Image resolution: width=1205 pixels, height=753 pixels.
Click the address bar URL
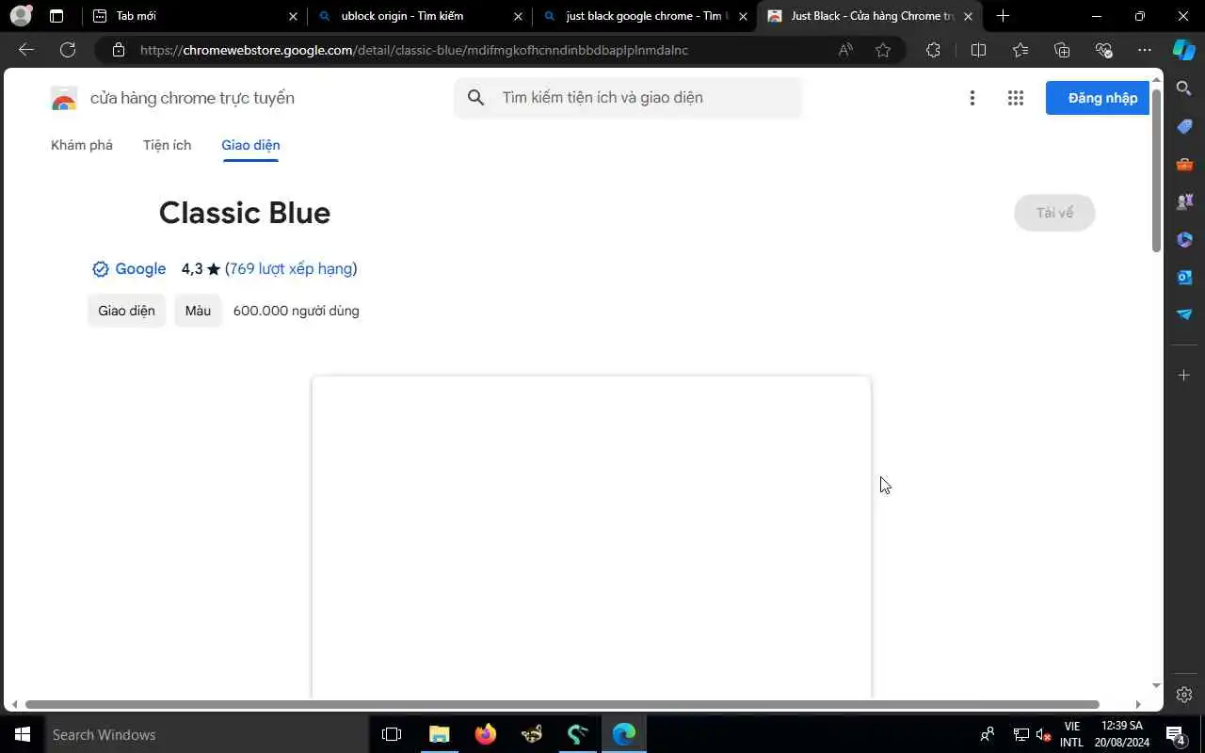[x=414, y=50]
